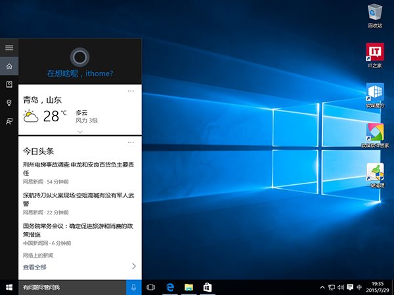Open Cortana Reminders lightbulb icon
This screenshot has width=394, height=295.
tap(9, 103)
